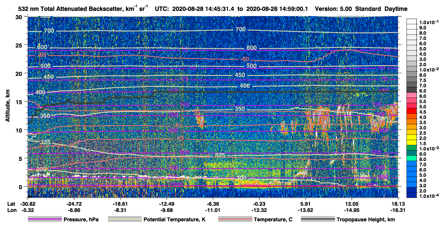This screenshot has height=227, width=442.
Task: Click the Potential Temperature, K legend swatch
Action: point(124,220)
